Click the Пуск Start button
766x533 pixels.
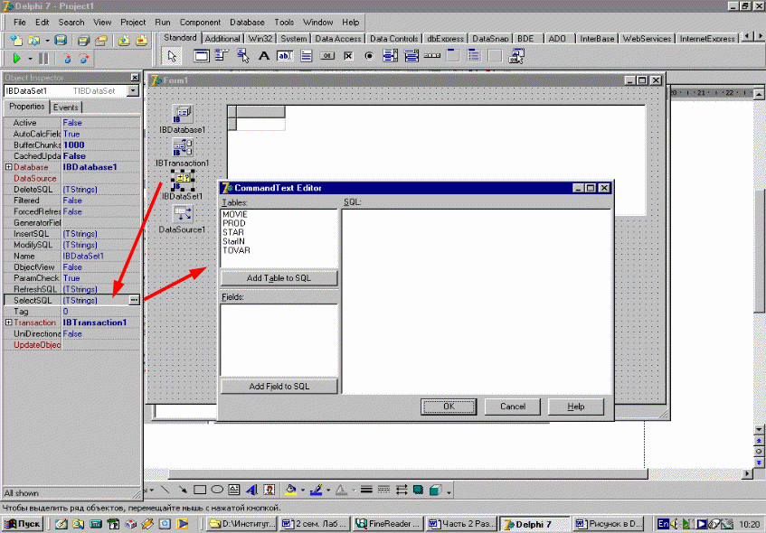(23, 524)
